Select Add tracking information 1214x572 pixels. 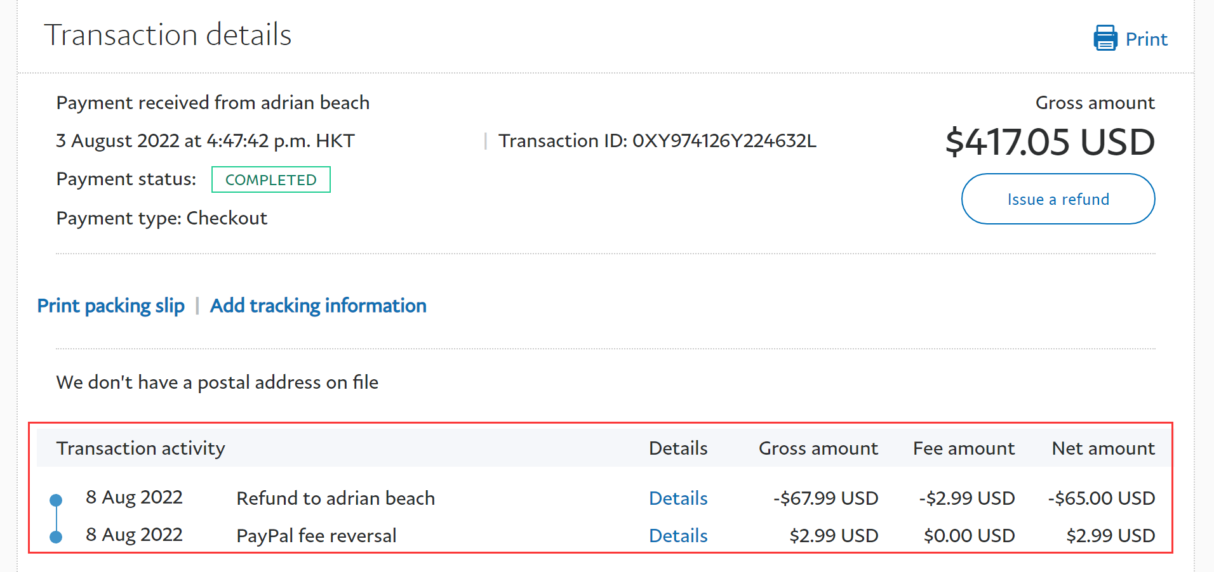click(x=318, y=306)
